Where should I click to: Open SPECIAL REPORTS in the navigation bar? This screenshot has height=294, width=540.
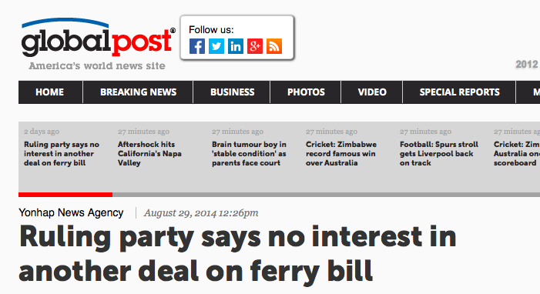tap(459, 92)
